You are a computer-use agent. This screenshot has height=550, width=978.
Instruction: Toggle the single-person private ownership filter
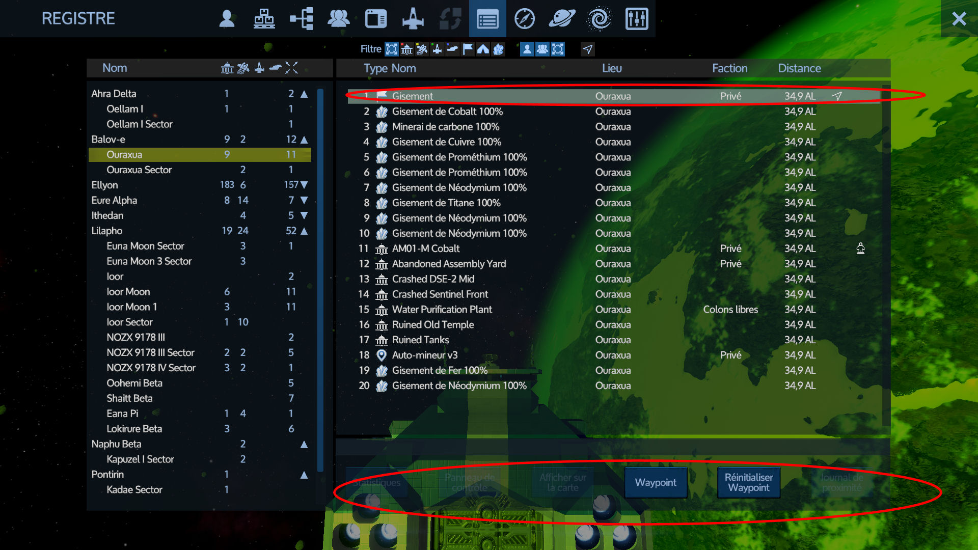click(527, 49)
